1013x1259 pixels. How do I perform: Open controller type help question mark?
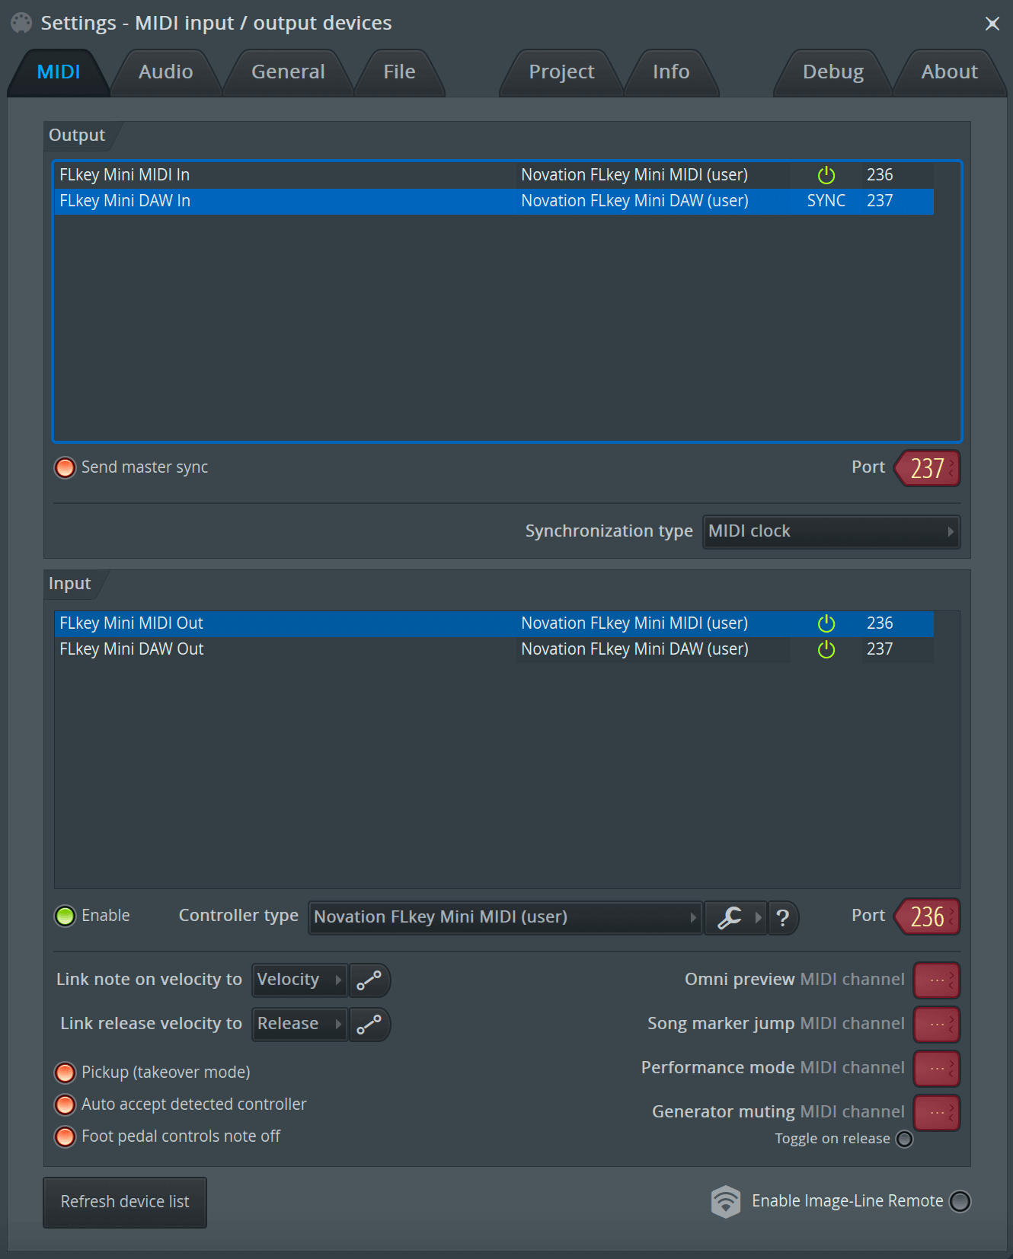(x=782, y=917)
